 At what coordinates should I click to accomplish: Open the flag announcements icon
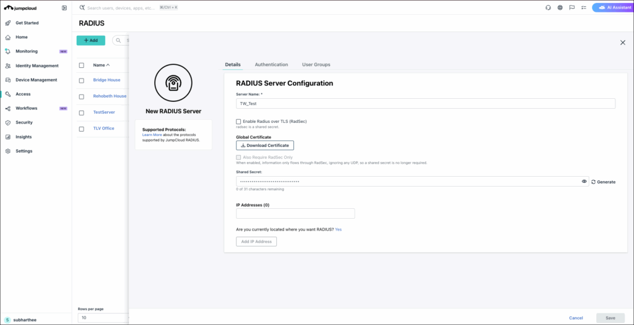coord(571,7)
